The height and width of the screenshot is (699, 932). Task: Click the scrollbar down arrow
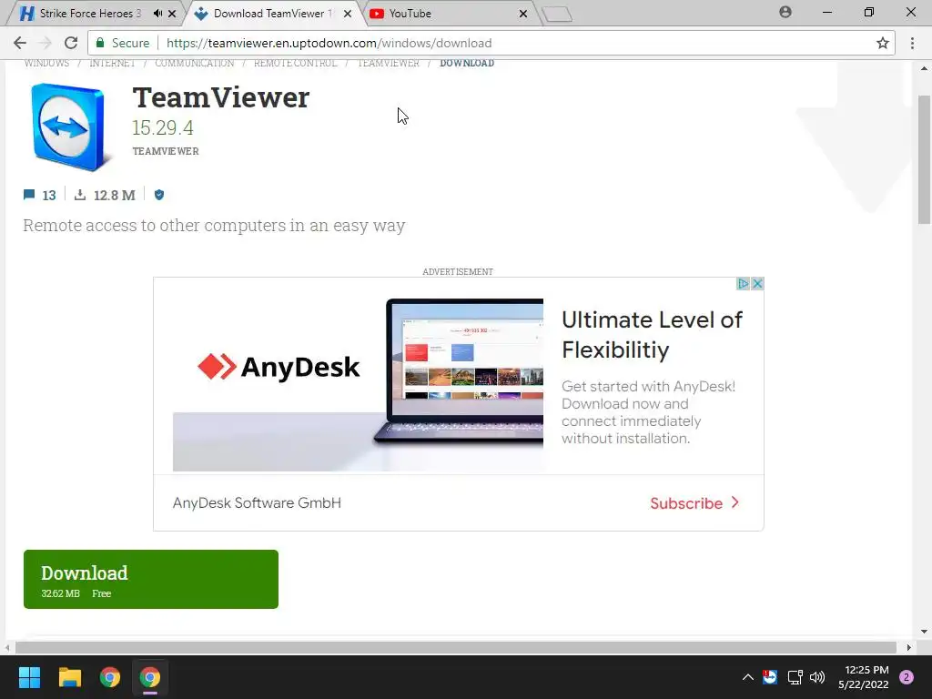point(924,632)
